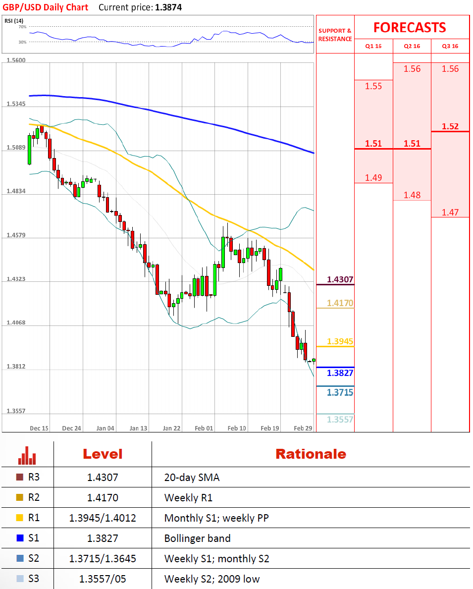473x589 pixels.
Task: Click the S1 row label
Action: pos(34,538)
